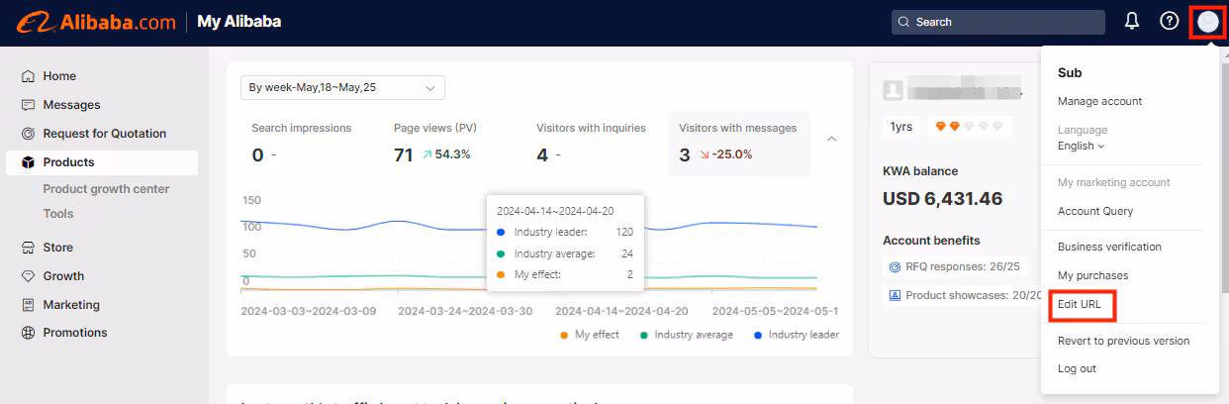Open the By week date range dropdown
This screenshot has width=1229, height=404.
[342, 88]
